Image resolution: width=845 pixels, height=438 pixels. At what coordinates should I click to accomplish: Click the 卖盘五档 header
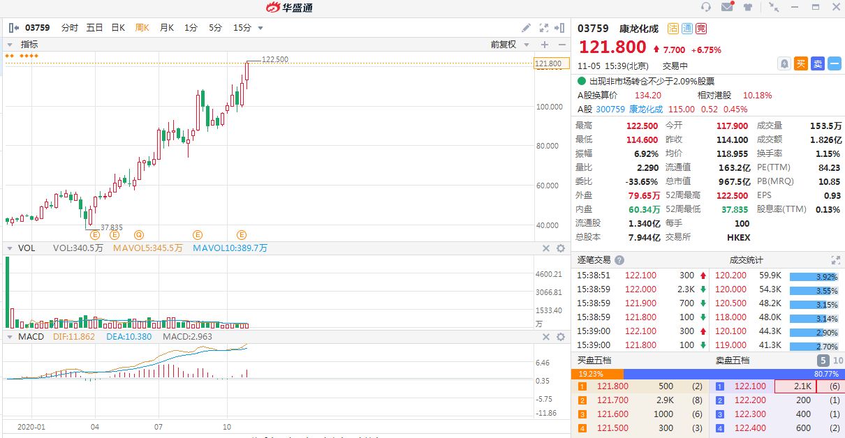pos(733,361)
